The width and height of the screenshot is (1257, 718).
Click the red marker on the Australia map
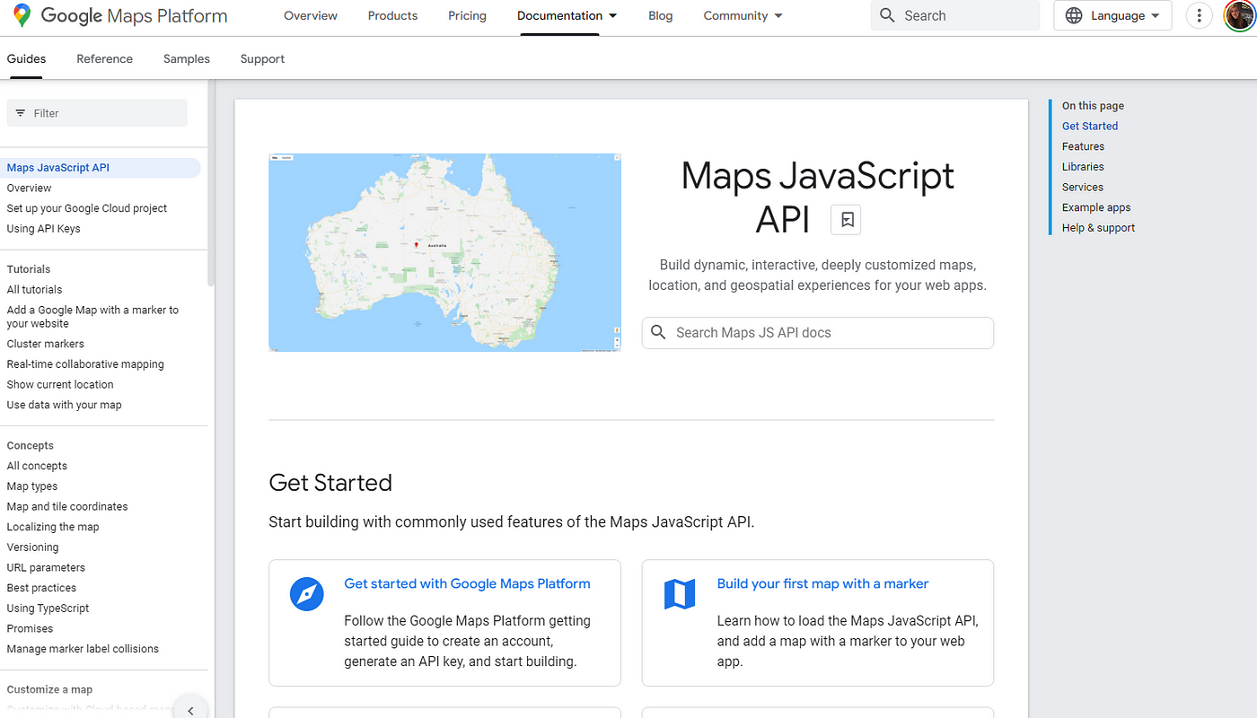coord(416,243)
